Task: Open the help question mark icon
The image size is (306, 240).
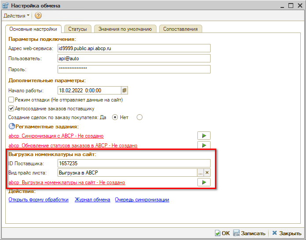Action: (38, 15)
